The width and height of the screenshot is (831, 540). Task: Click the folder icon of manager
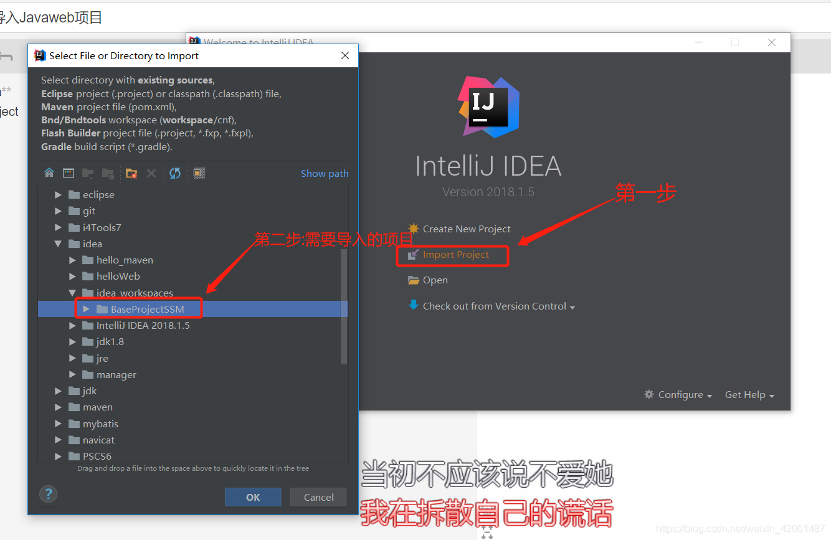point(88,374)
